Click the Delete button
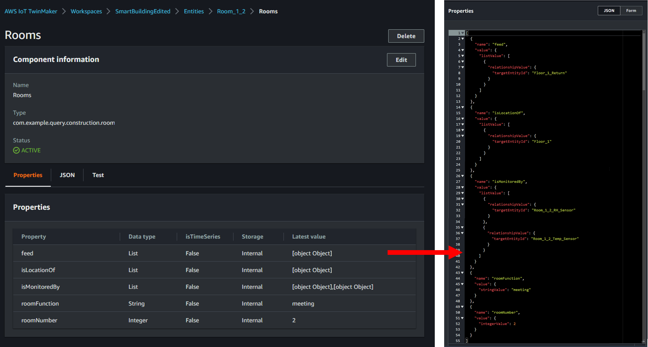The image size is (648, 347). point(406,36)
